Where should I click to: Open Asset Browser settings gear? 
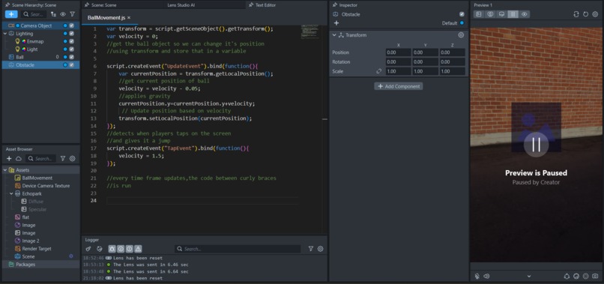click(72, 158)
